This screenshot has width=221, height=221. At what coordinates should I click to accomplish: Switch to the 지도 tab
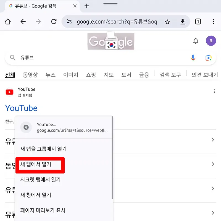[x=109, y=75]
